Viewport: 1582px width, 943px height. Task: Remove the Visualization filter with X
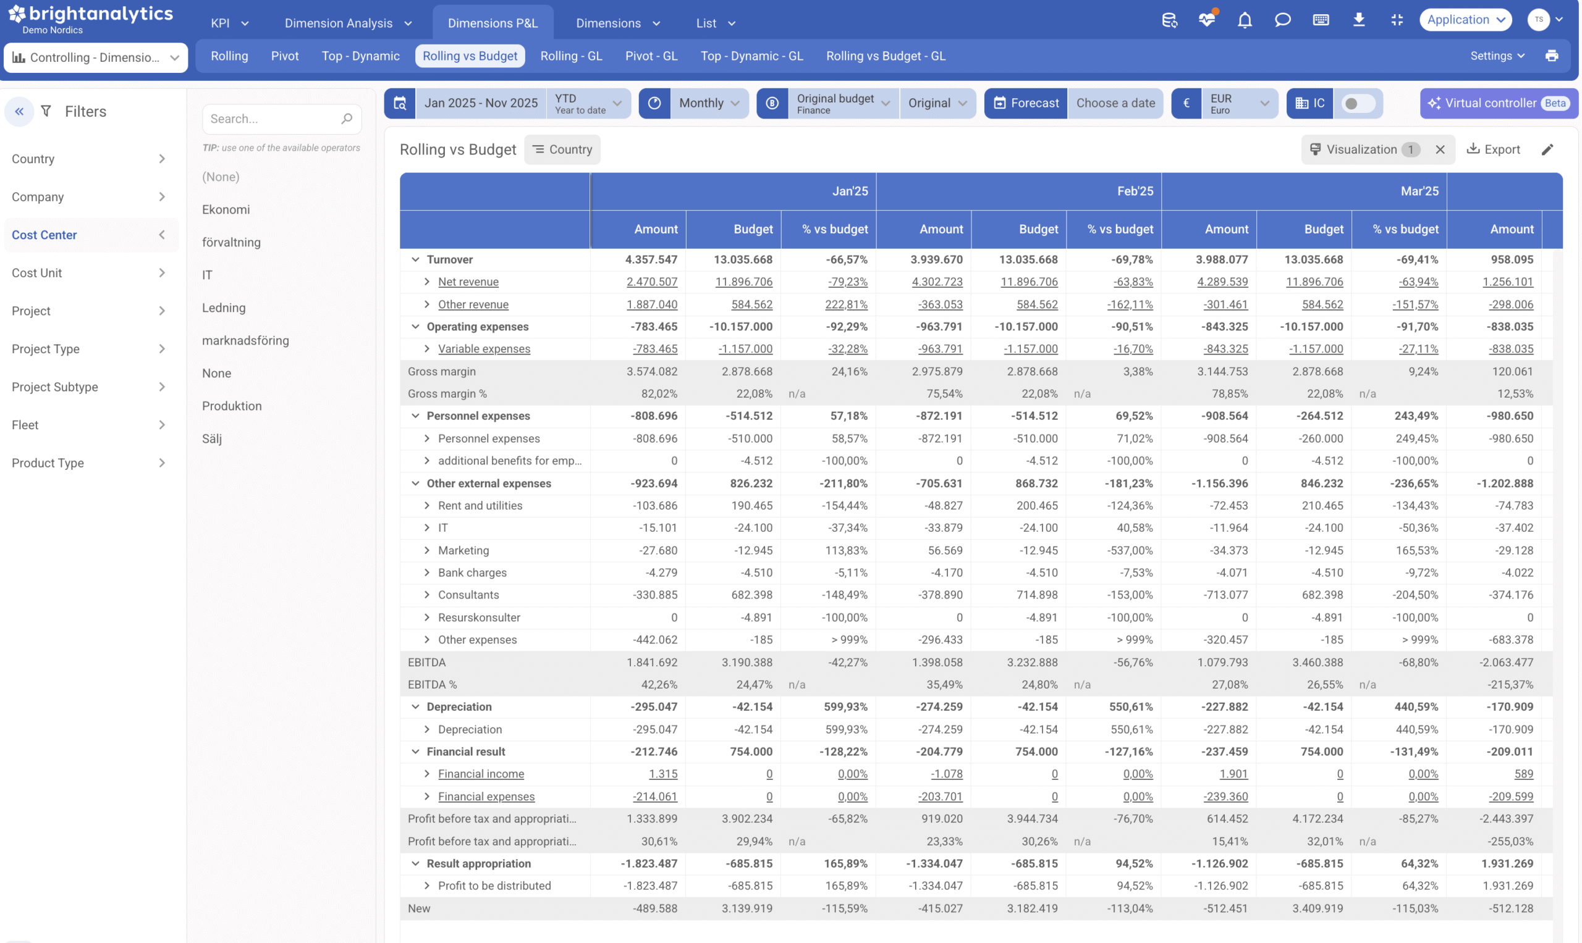[x=1440, y=149]
